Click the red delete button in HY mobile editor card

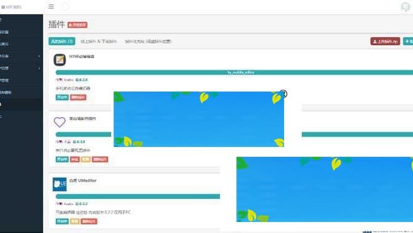click(78, 98)
